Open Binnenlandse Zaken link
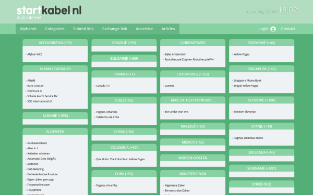Screen dimensions: 313x195 point(177,190)
